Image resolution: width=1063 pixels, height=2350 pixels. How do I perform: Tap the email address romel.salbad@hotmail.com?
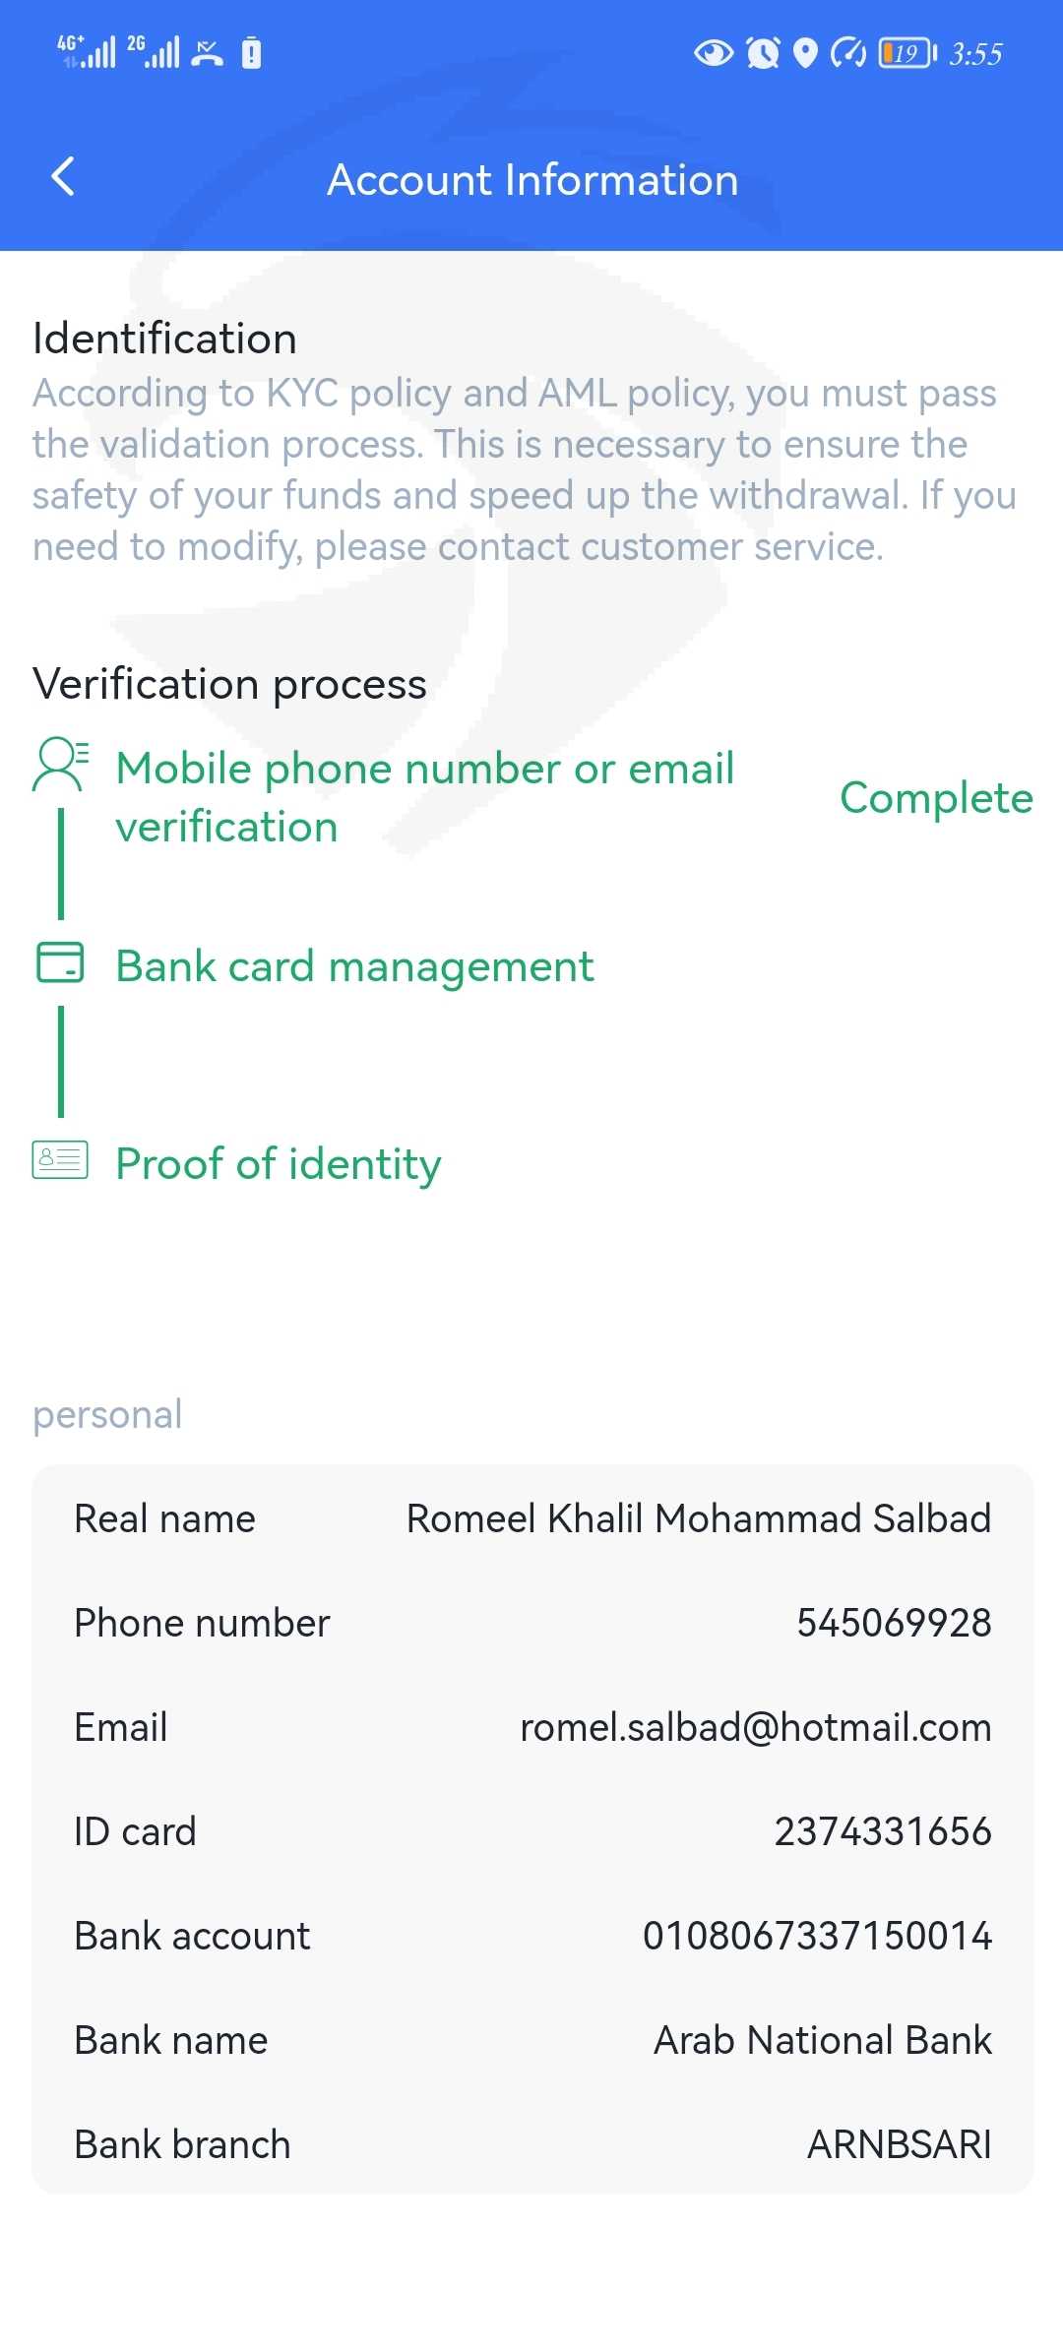tap(755, 1727)
